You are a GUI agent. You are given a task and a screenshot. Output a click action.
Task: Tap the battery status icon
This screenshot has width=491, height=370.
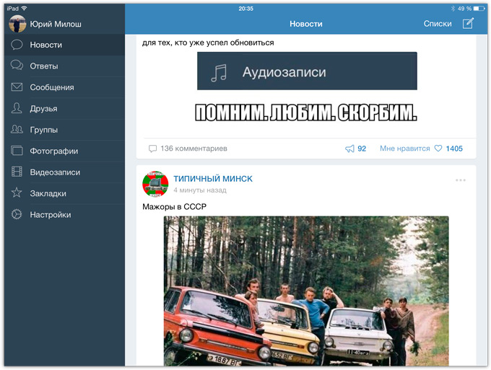click(x=479, y=9)
